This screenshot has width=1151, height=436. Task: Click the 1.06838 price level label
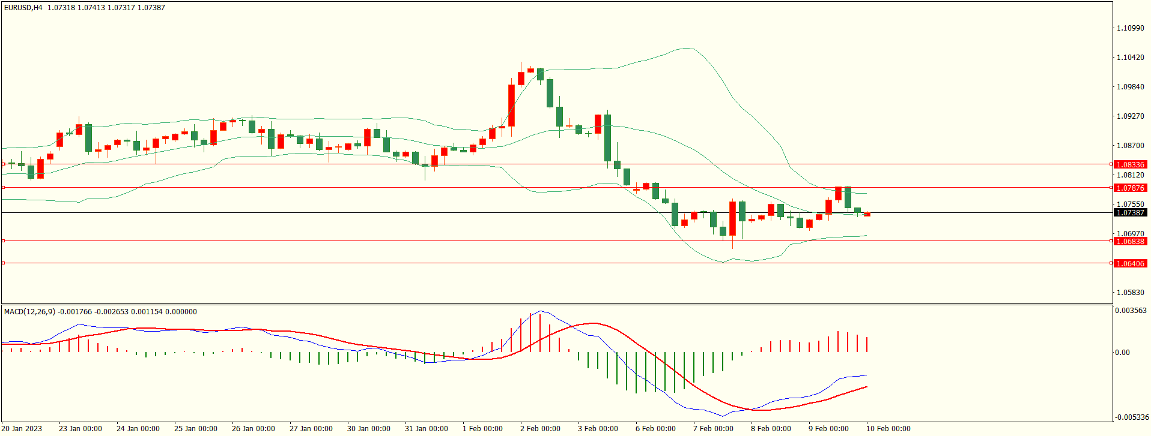coord(1130,241)
